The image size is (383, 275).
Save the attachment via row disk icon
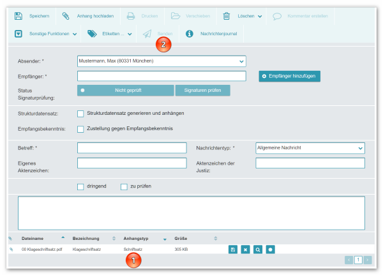(x=233, y=249)
